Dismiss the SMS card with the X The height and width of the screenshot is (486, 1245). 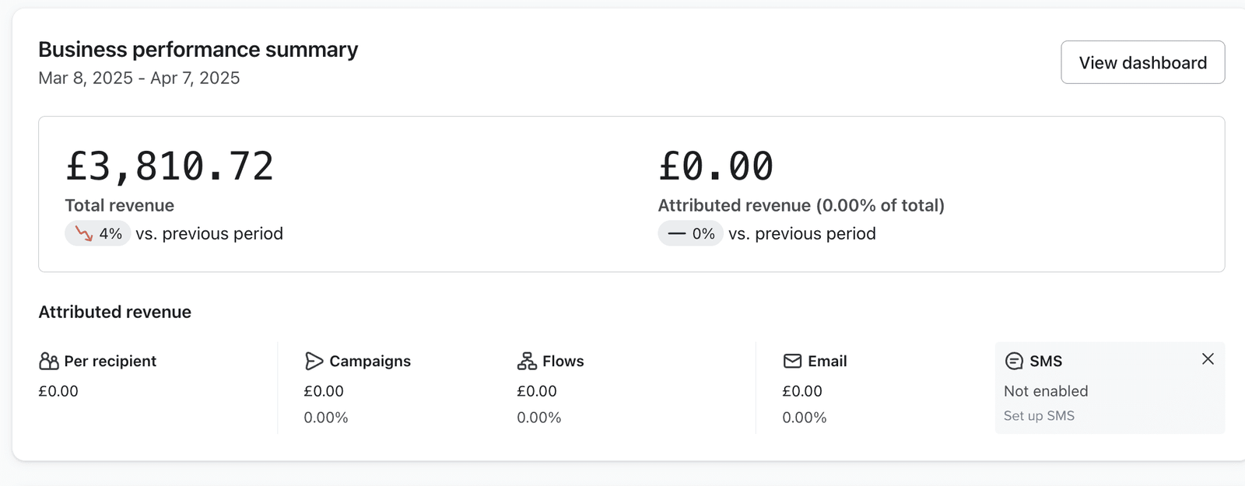1208,359
